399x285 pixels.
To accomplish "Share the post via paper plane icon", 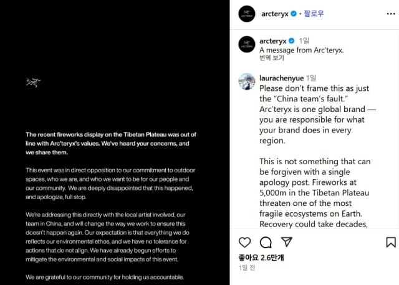I will [287, 242].
